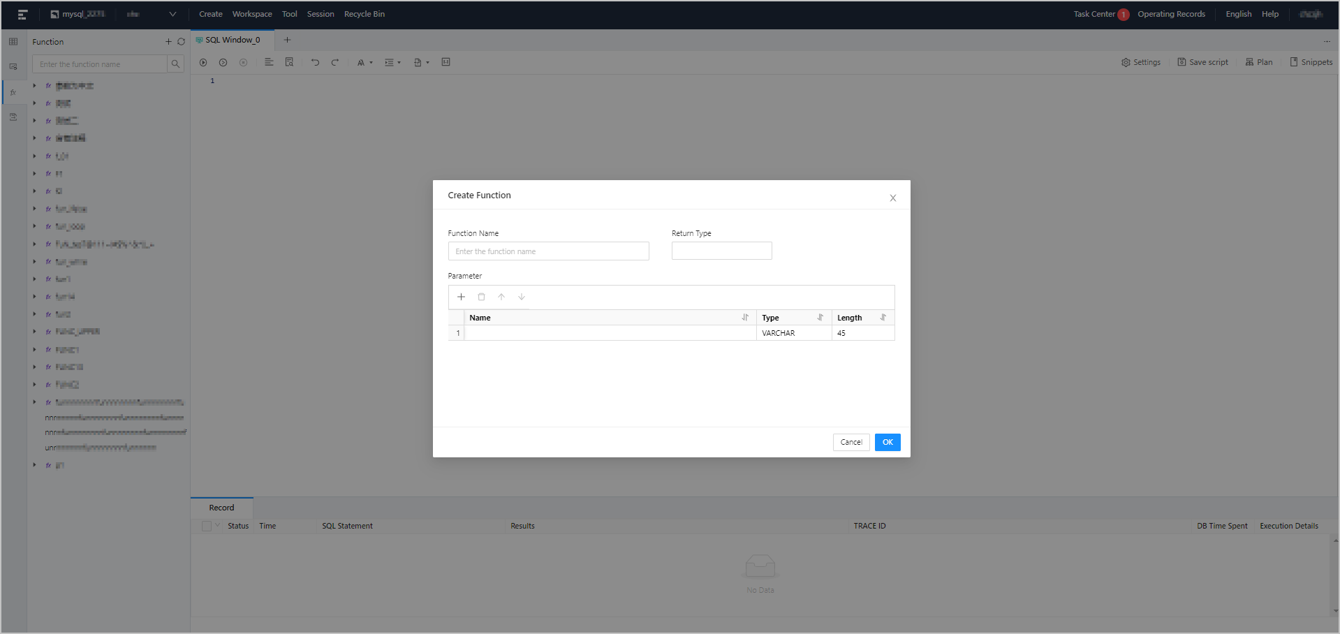Move the parameter up with the arrow icon

click(x=501, y=297)
